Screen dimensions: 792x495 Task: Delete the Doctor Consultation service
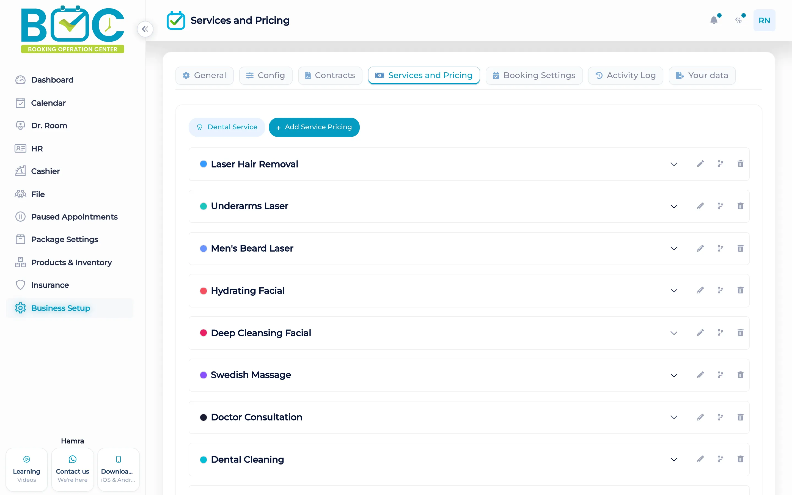point(740,417)
